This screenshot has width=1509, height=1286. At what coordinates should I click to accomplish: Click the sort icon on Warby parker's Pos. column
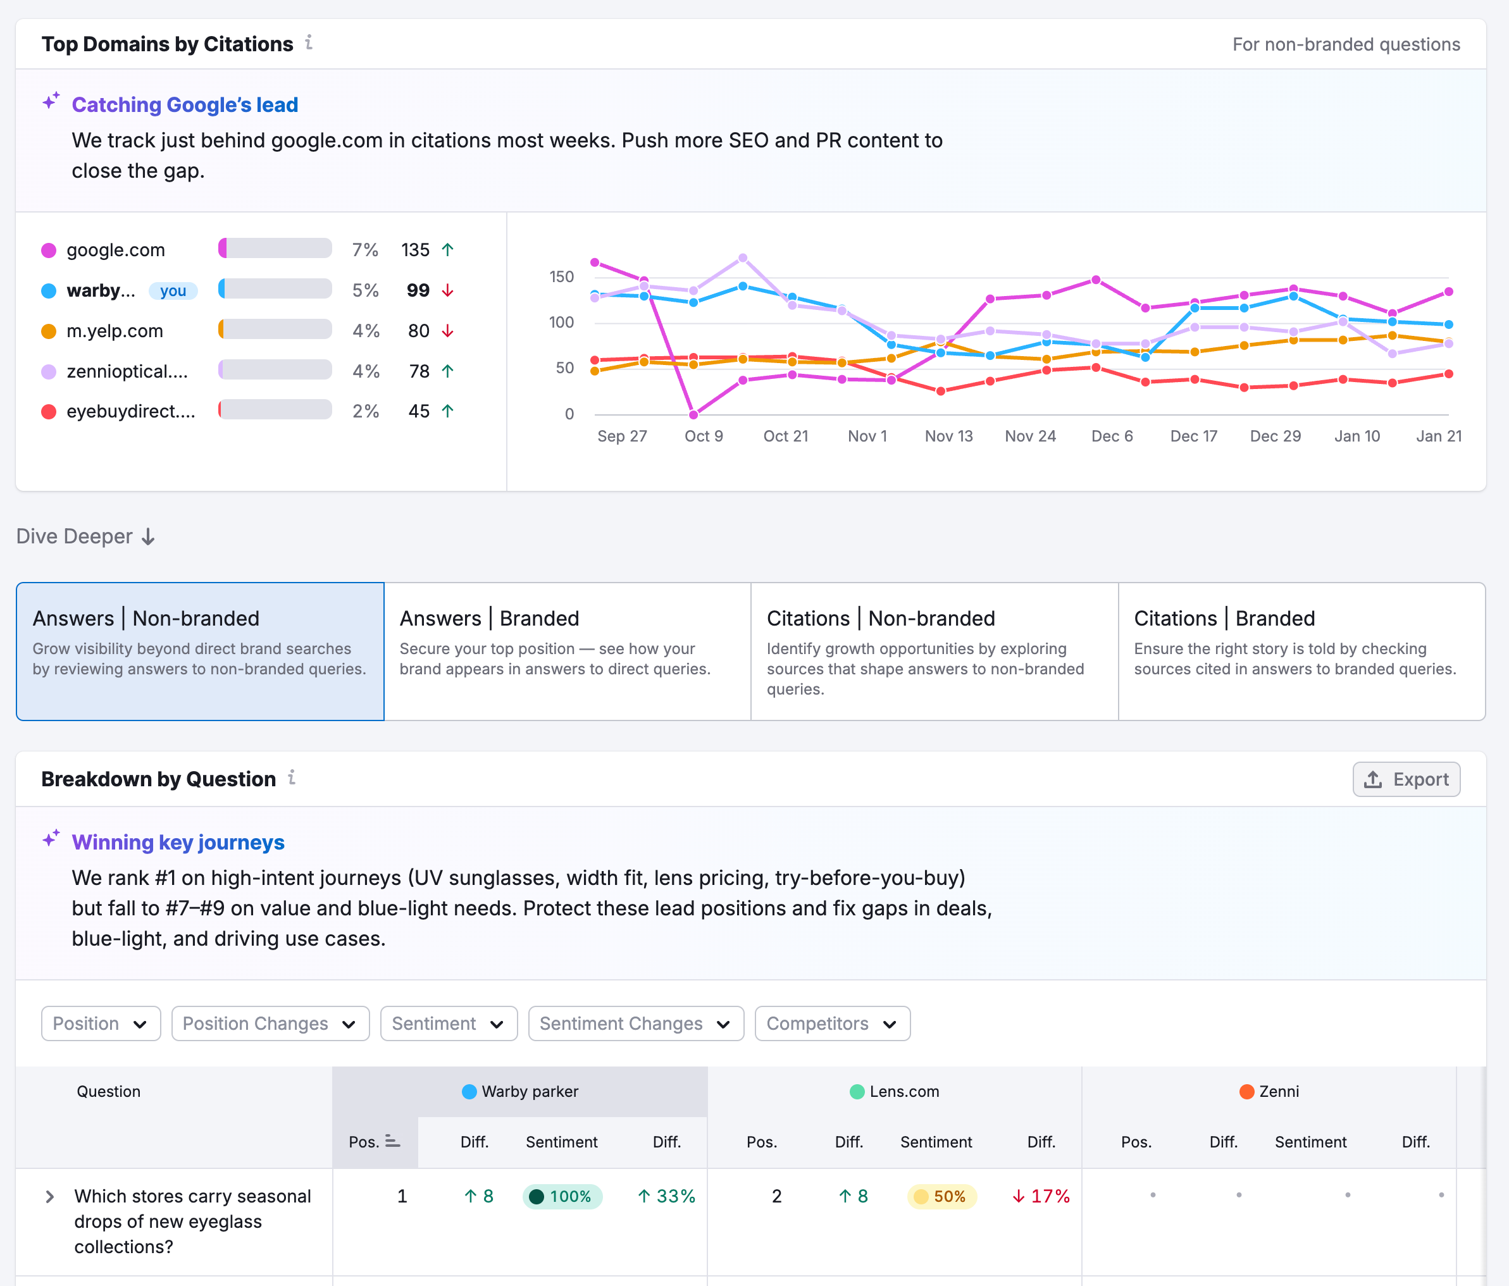click(x=392, y=1141)
